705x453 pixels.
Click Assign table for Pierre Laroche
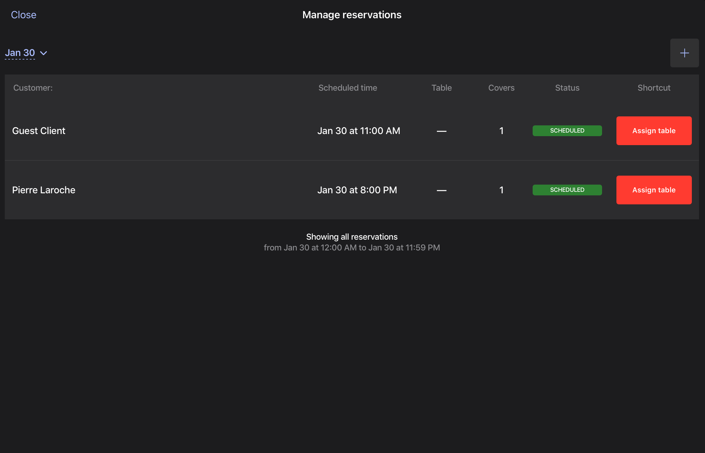[x=654, y=190]
